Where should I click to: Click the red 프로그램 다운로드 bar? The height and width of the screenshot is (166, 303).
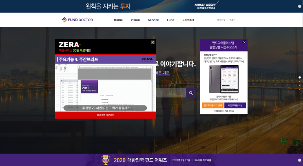[105, 115]
